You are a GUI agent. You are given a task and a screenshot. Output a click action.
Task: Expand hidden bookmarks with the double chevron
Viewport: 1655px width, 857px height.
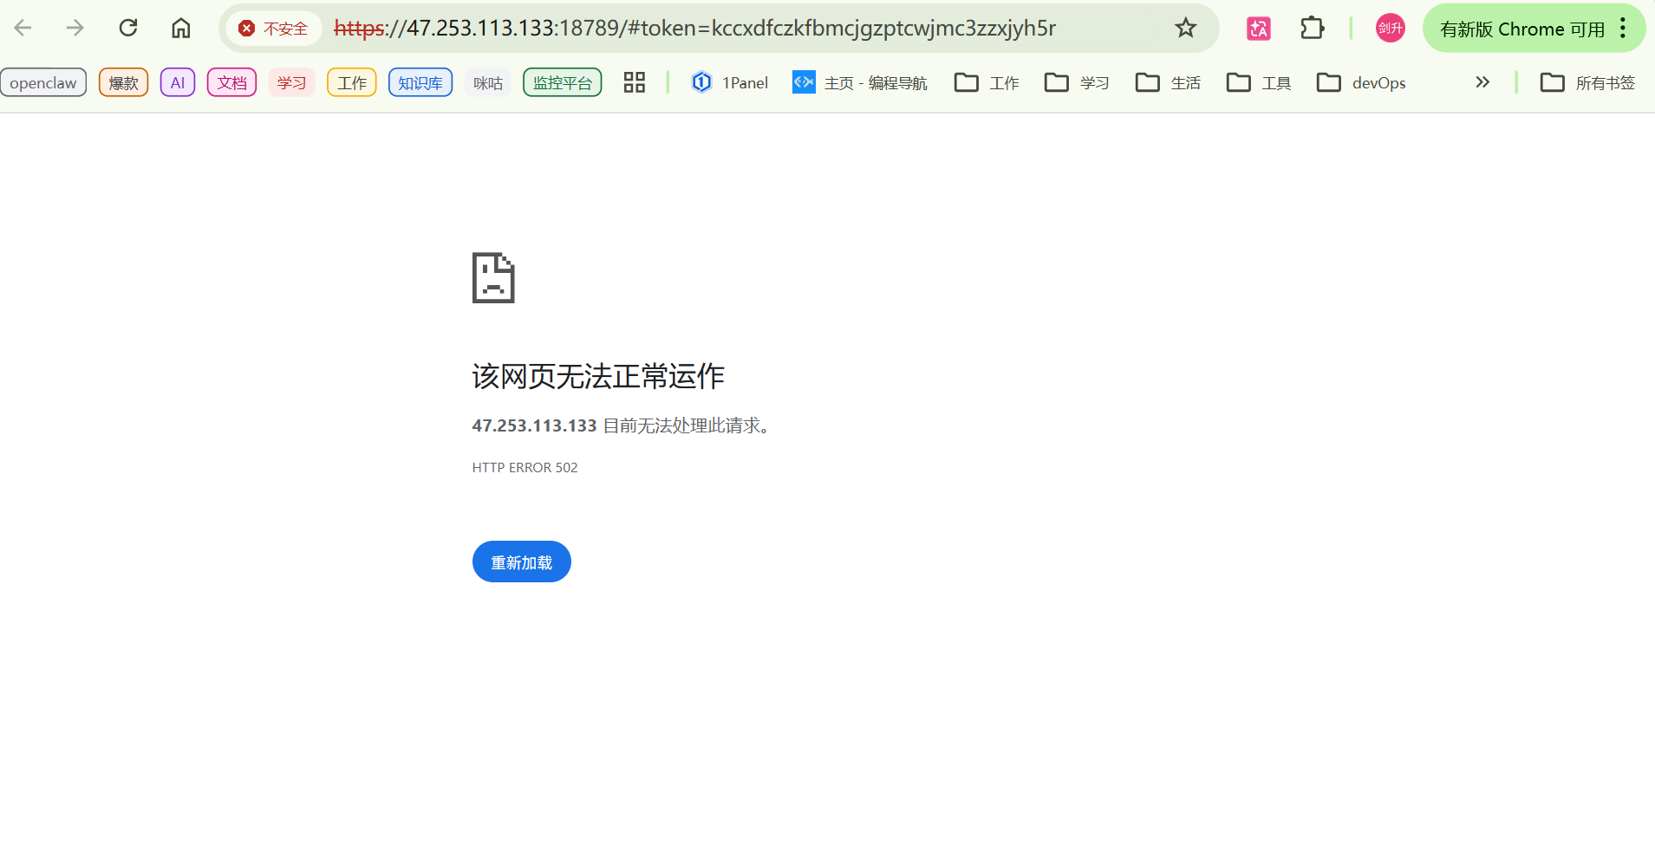point(1482,82)
